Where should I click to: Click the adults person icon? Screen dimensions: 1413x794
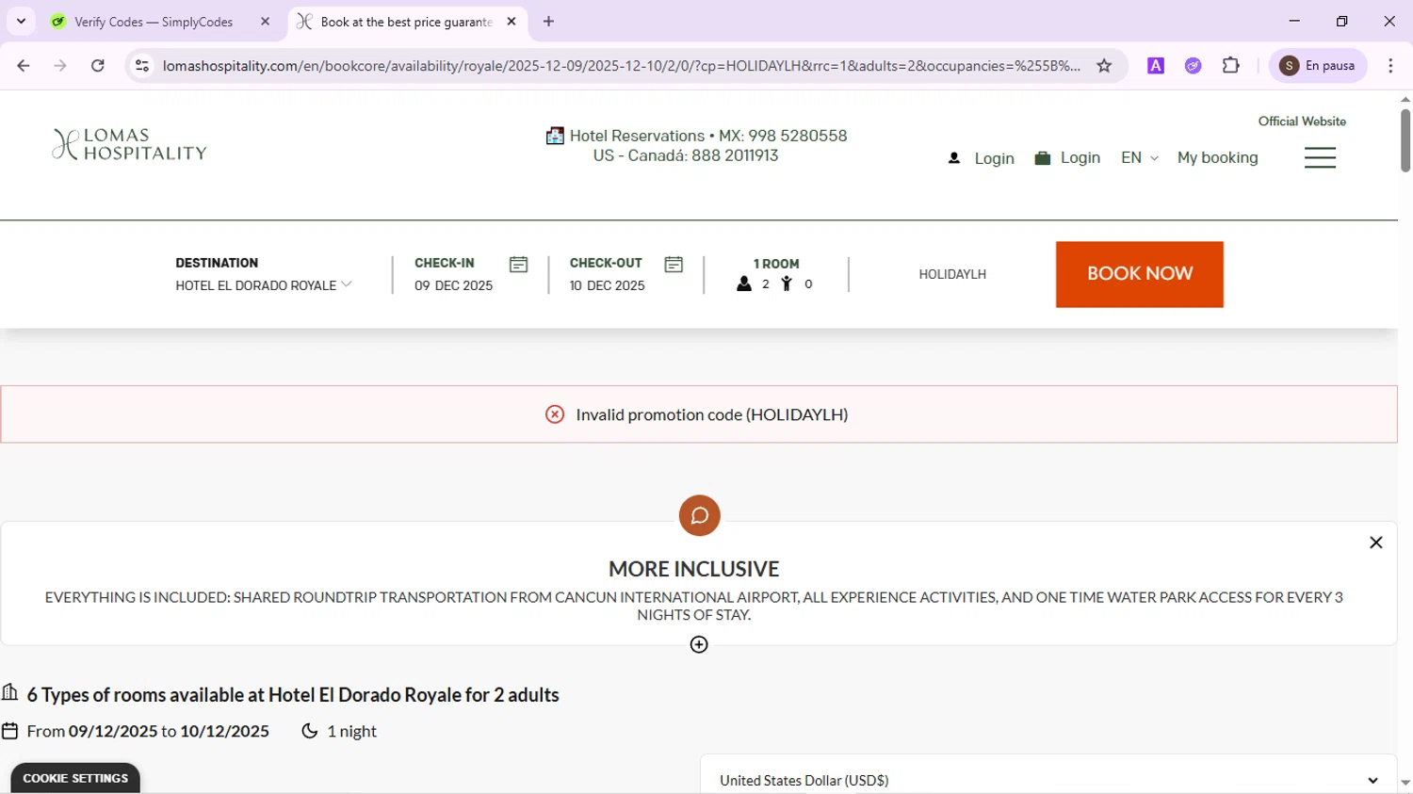pos(744,284)
